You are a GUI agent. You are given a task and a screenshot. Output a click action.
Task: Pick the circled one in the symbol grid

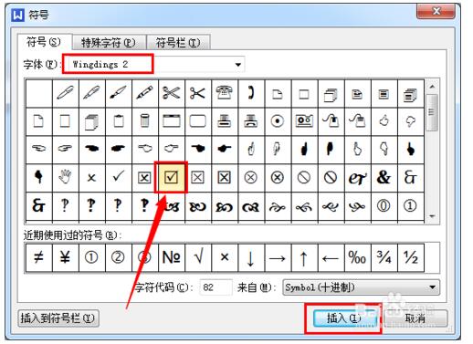pos(410,206)
